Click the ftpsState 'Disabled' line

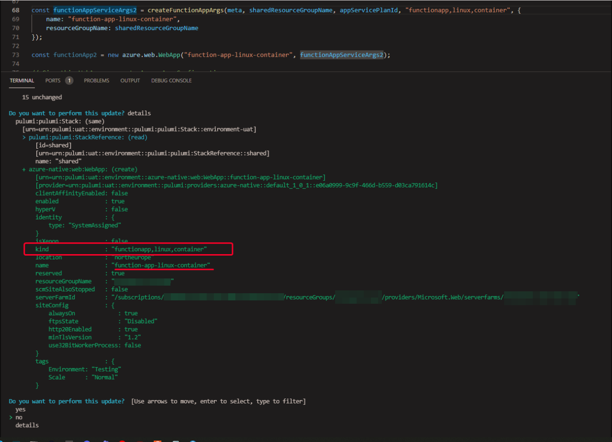tap(103, 321)
